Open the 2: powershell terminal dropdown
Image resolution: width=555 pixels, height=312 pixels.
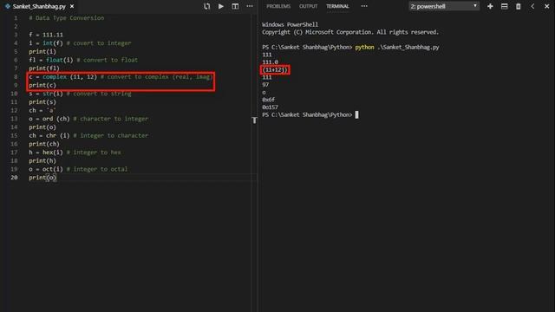tap(444, 6)
